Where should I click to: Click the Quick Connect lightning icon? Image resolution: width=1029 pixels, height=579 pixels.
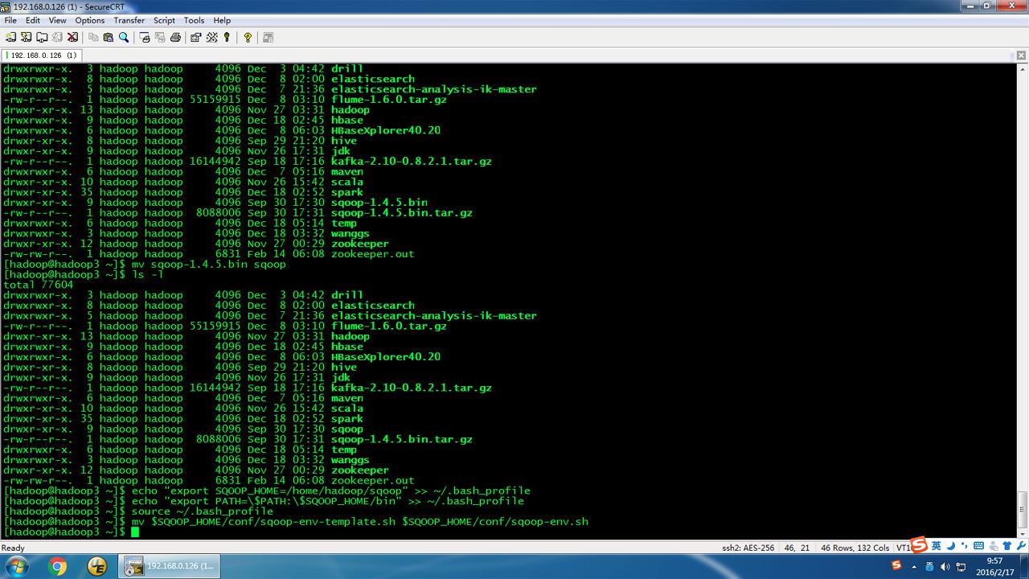coord(27,37)
